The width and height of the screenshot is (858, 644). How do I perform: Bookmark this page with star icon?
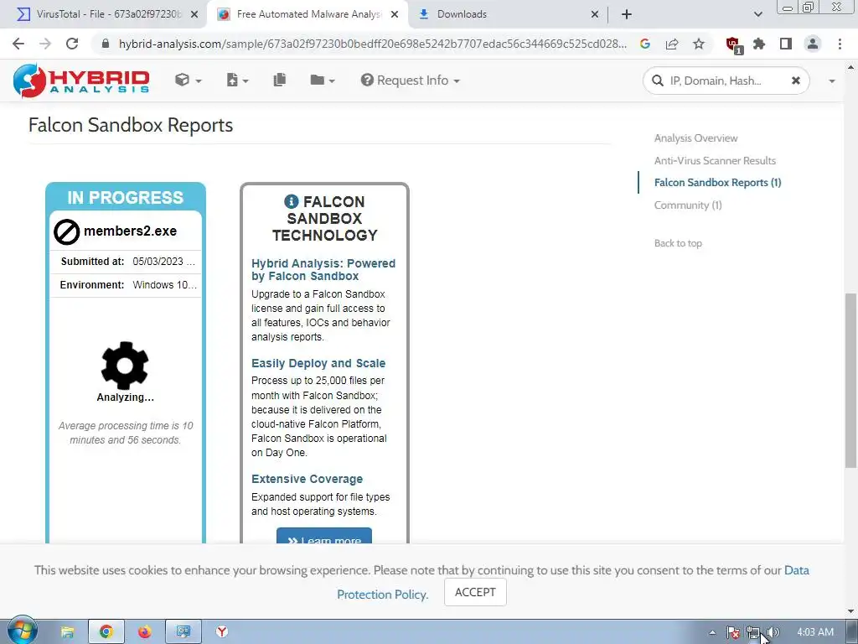pos(699,44)
